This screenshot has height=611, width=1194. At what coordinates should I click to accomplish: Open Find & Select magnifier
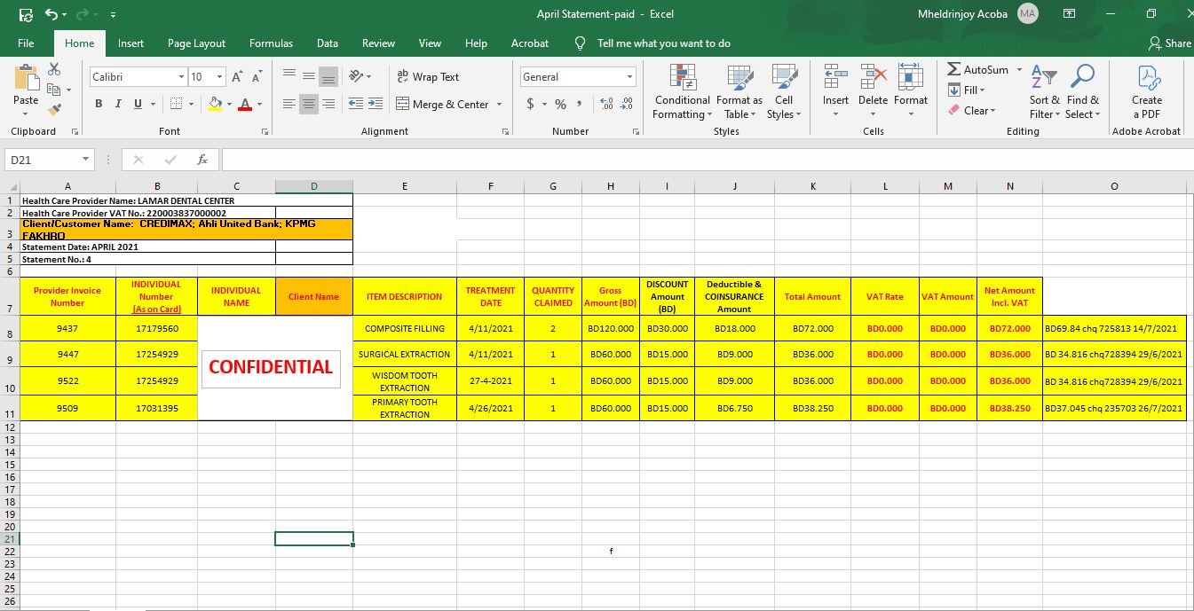click(1082, 91)
